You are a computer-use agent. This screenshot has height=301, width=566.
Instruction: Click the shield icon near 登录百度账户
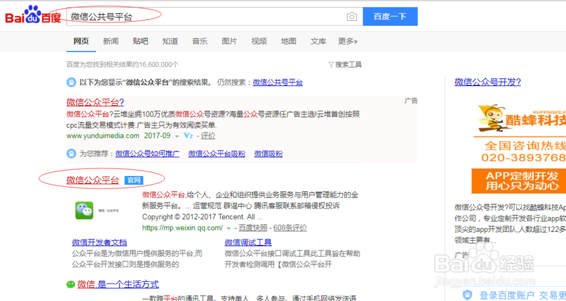pos(468,295)
